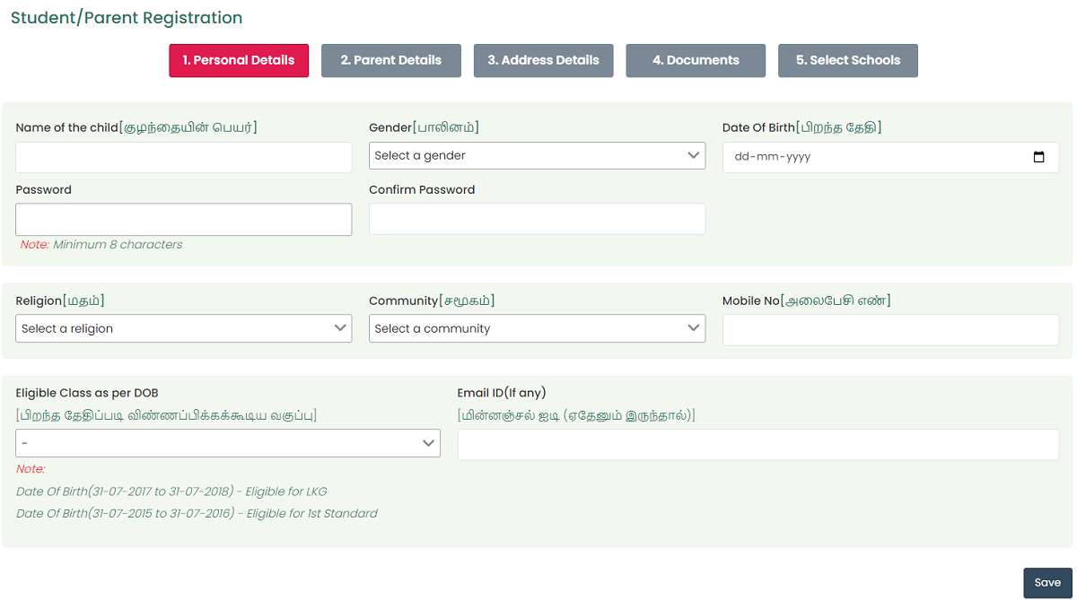Focus the Name of the child field
Screen dimensions: 1077x600
coord(184,157)
